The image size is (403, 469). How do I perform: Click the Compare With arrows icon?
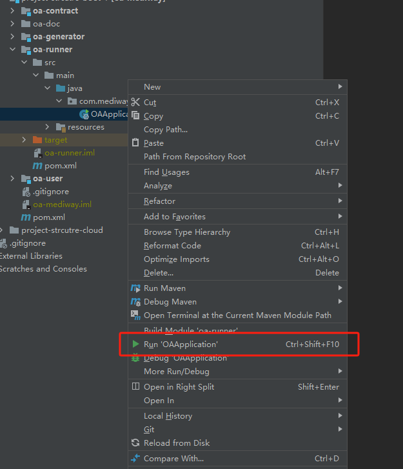pos(135,459)
